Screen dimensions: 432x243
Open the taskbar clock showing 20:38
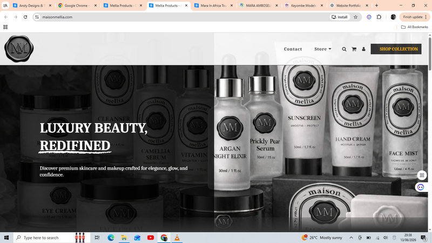[408, 238]
